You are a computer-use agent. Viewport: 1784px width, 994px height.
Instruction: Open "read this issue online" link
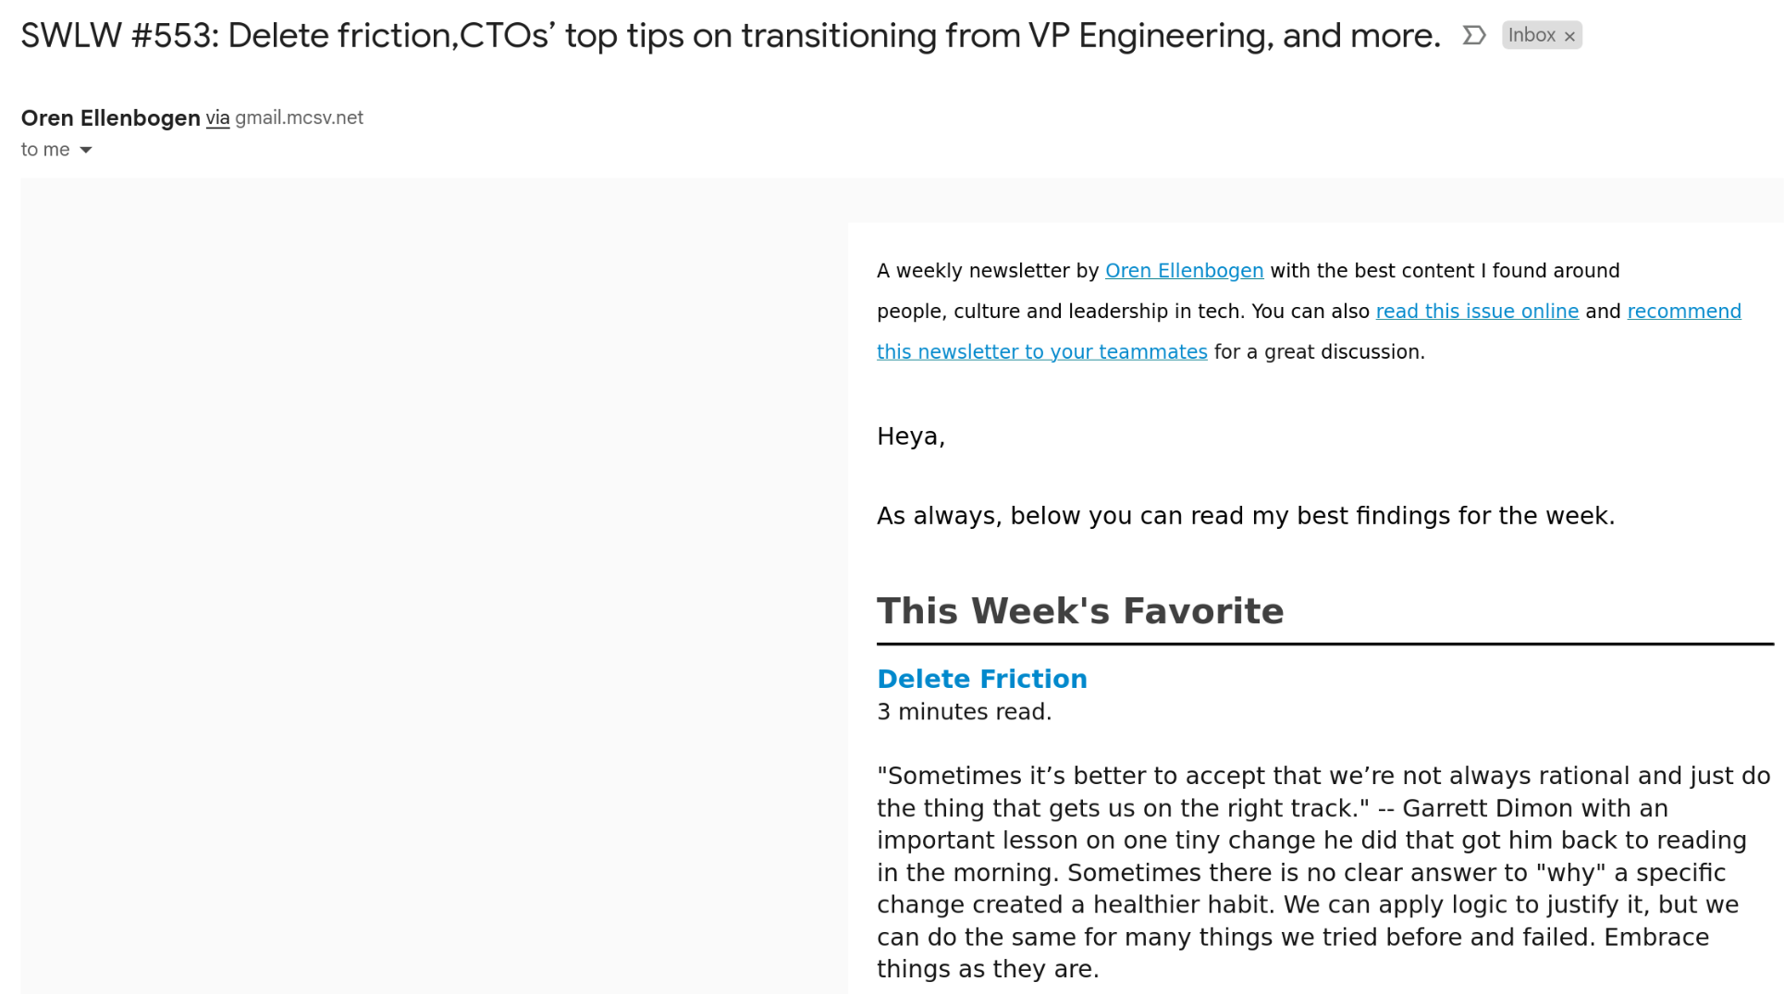(x=1477, y=312)
